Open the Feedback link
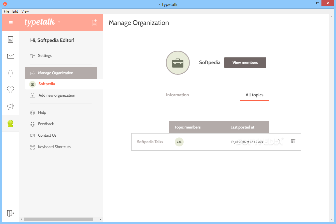 [46, 124]
